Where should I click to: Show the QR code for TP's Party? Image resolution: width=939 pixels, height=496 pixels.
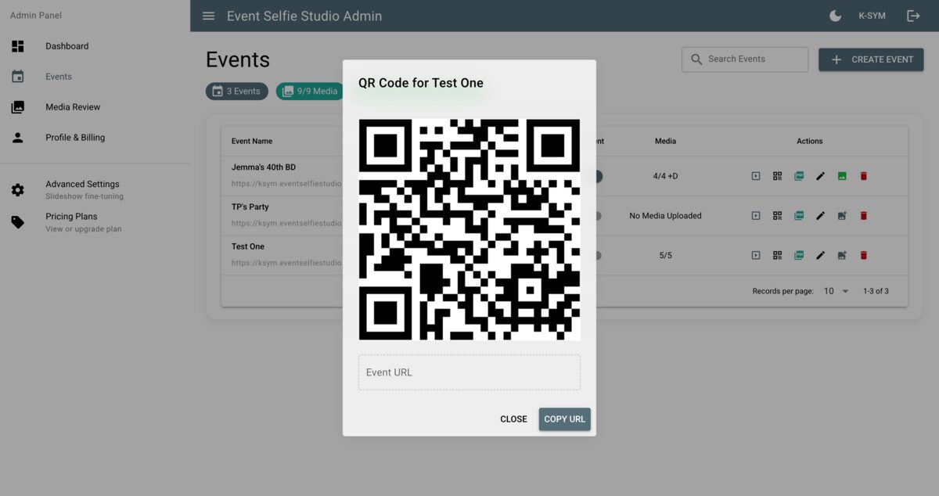pos(777,215)
